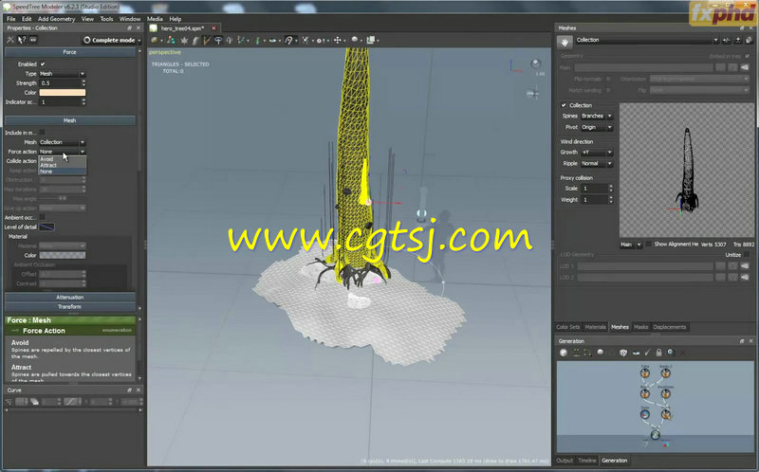Image resolution: width=759 pixels, height=472 pixels.
Task: Switch to the Displacements tab
Action: [x=670, y=327]
